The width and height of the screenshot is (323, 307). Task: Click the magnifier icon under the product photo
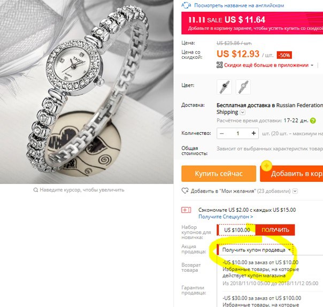pos(36,190)
